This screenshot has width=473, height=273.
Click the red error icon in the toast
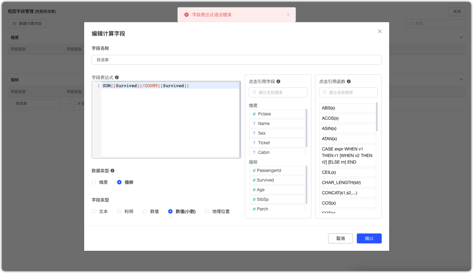[x=187, y=15]
